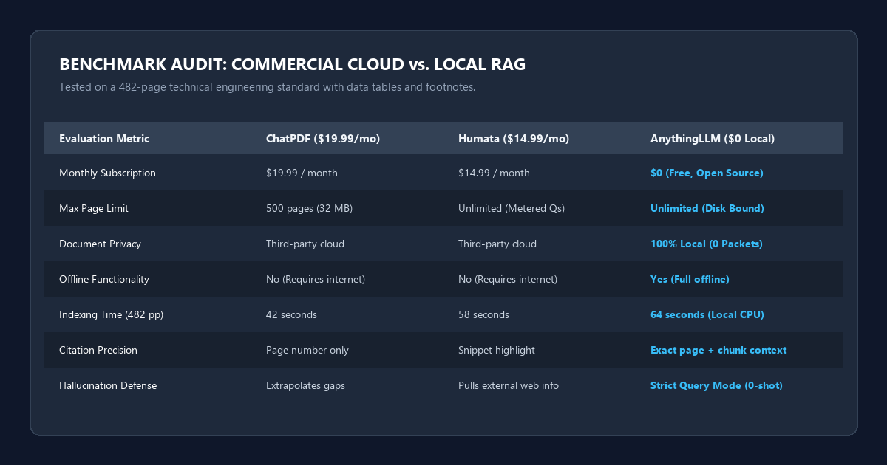Screen dimensions: 887x465
Task: Click the 'Evaluation Metric' column header
Action: pyautogui.click(x=104, y=138)
